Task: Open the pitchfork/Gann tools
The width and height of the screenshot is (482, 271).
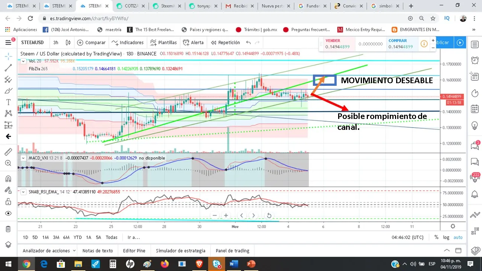Action: point(8,79)
